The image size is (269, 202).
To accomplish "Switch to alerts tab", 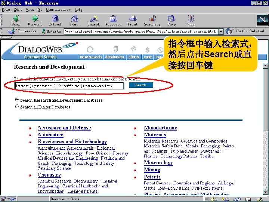I will 134,57.
